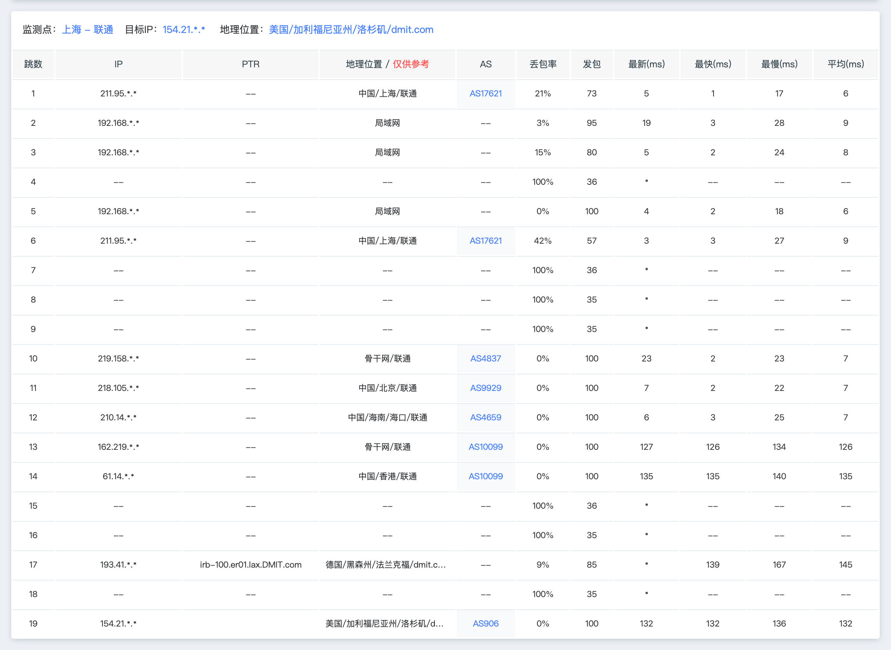Click the monitoring point link 上海 – 联通
This screenshot has height=650, width=891.
87,29
